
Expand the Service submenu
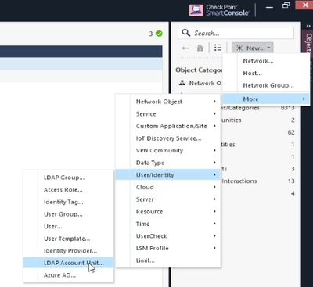168,114
